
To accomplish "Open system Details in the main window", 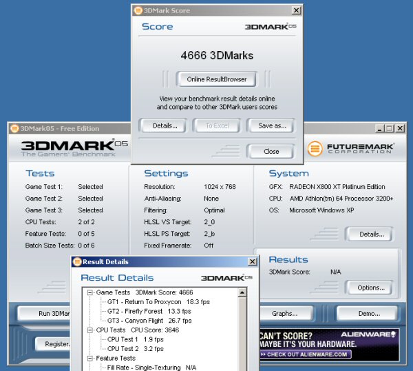I will pos(371,234).
